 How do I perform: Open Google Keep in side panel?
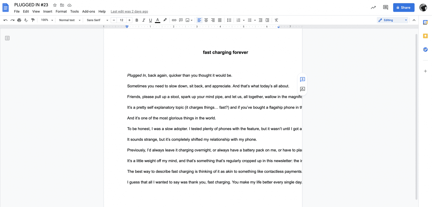pyautogui.click(x=425, y=36)
